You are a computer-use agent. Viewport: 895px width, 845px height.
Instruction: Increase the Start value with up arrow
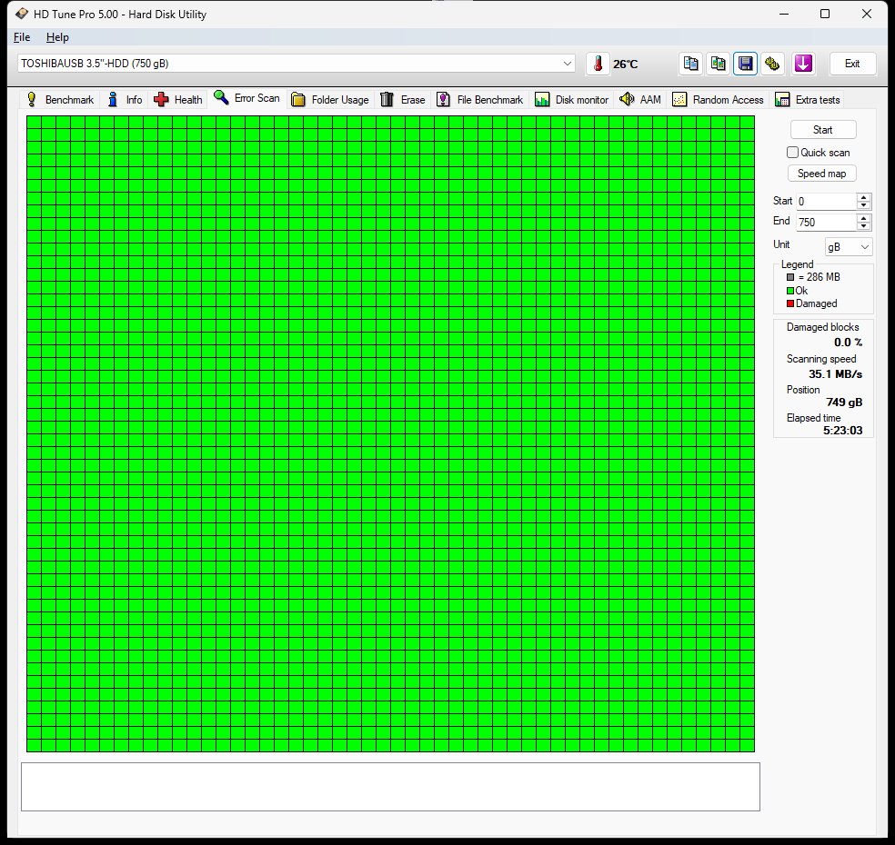(864, 197)
